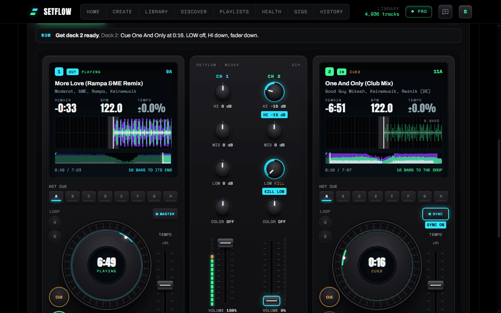Open the S user avatar
This screenshot has width=501, height=313.
click(465, 12)
